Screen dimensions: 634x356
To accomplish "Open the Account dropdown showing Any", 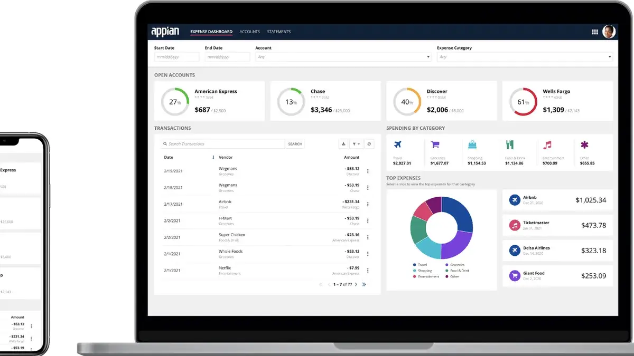I will pos(429,56).
